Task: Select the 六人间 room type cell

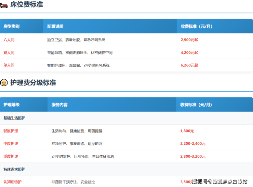Action: (9, 40)
